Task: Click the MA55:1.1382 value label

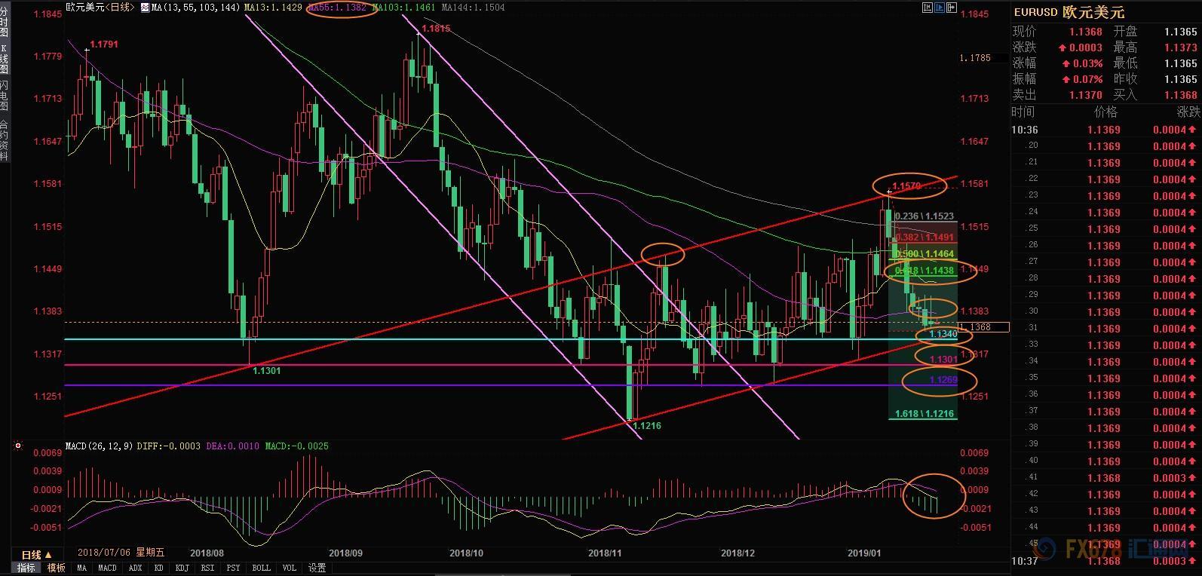Action: 338,8
